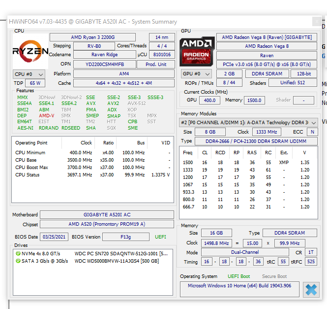
Task: Click the Raven GPU codename field
Action: pyautogui.click(x=267, y=55)
